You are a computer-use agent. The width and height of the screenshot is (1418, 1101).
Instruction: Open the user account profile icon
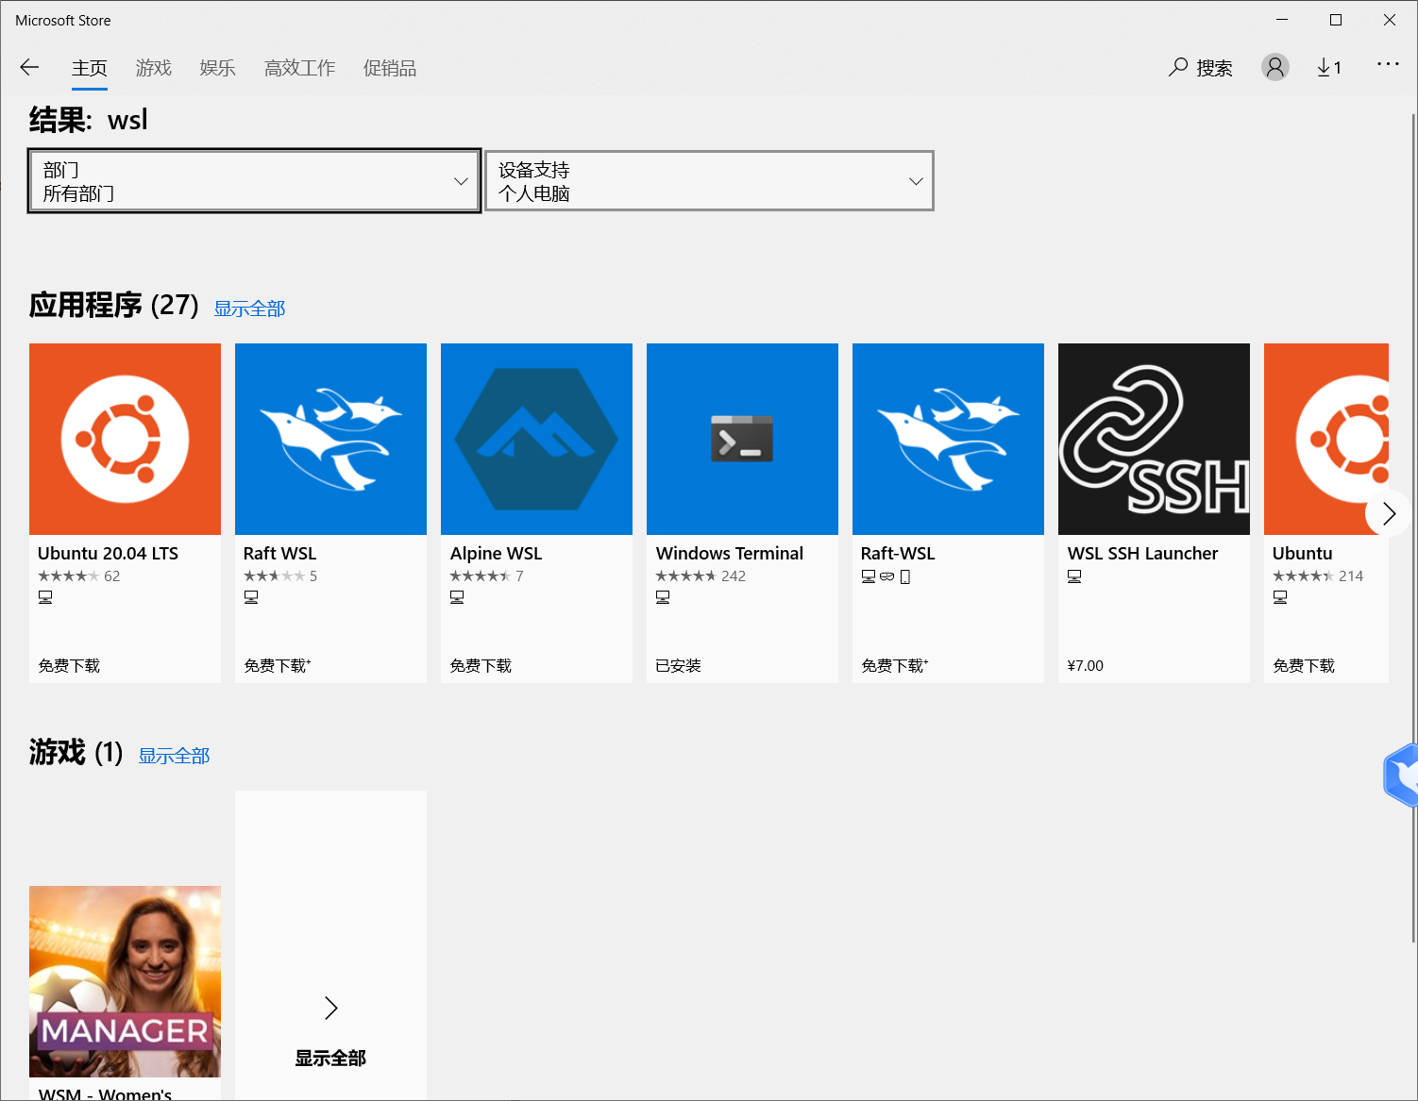point(1275,67)
